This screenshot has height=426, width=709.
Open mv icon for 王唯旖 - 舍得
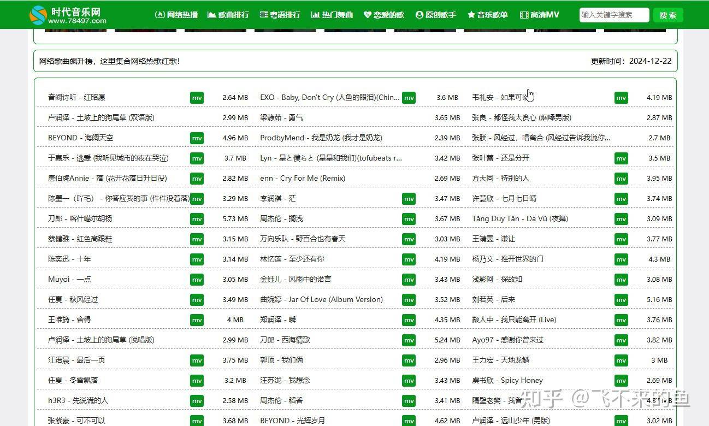pos(197,320)
